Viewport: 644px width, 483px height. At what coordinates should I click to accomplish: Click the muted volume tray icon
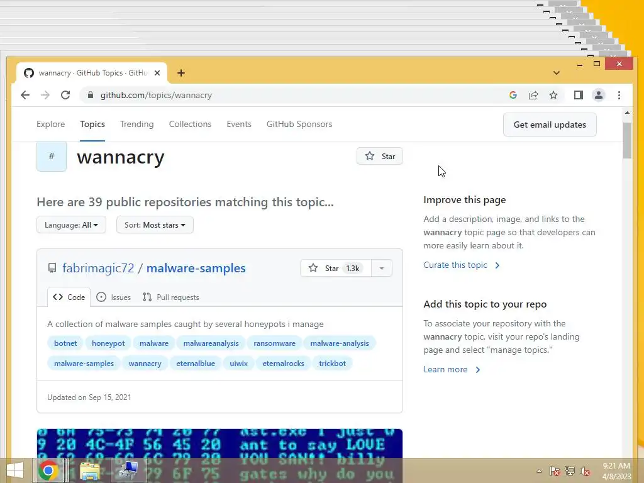point(585,471)
